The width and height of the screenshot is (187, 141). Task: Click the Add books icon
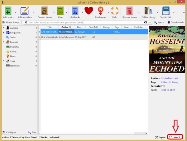[8, 11]
